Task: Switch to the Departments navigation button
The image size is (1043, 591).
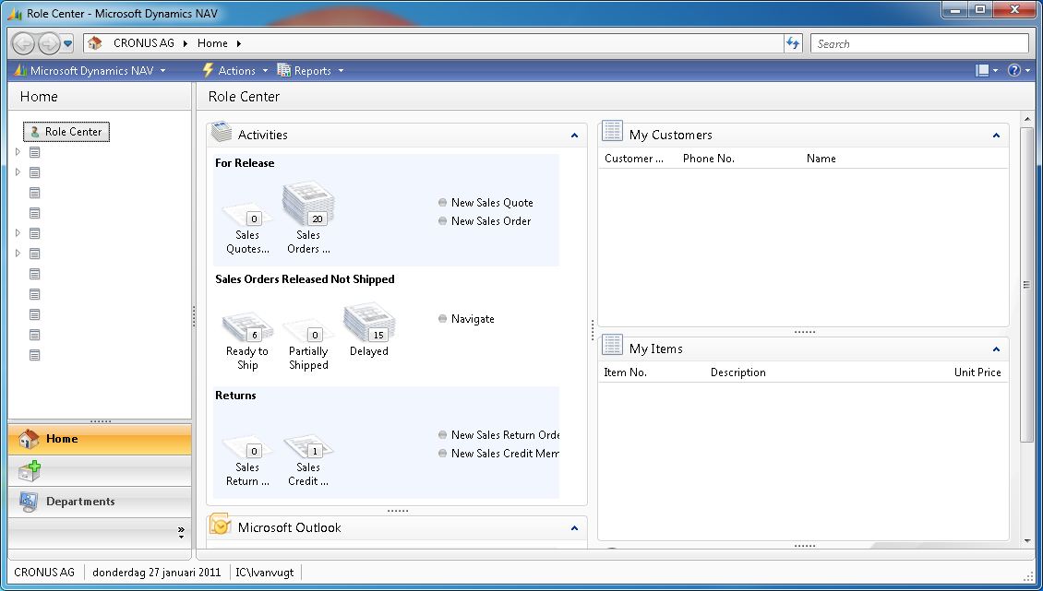Action: tap(100, 502)
